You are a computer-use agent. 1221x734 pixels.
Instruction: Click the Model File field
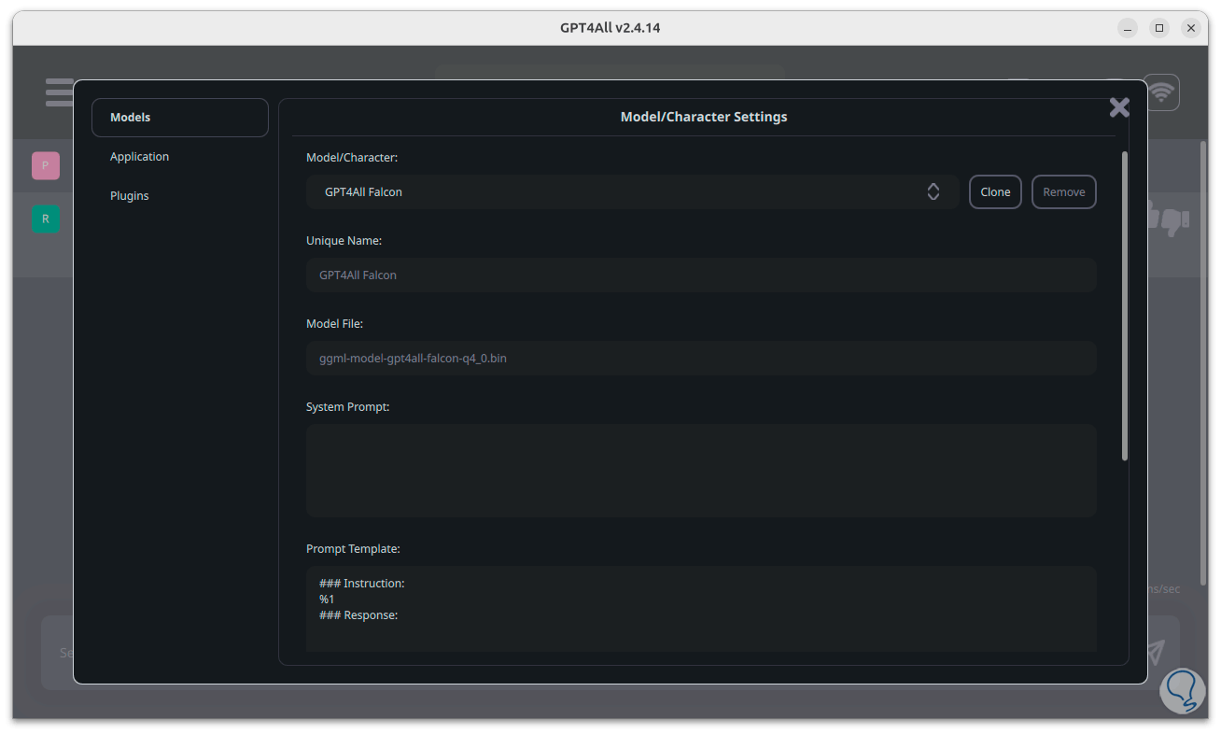point(701,358)
